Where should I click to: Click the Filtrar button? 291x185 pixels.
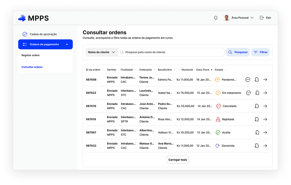coord(260,52)
